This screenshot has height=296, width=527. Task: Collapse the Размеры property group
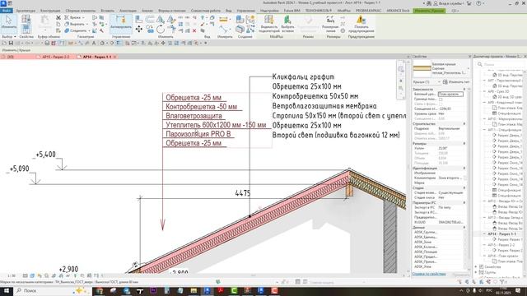(464, 144)
